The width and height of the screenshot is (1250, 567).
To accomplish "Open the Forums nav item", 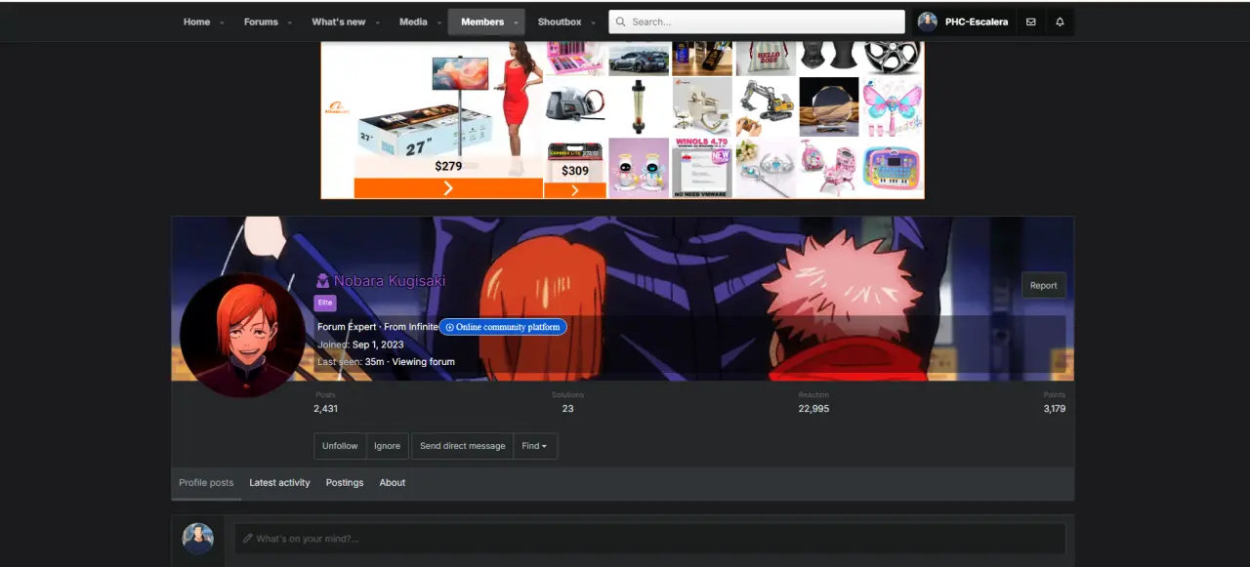I will 261,21.
